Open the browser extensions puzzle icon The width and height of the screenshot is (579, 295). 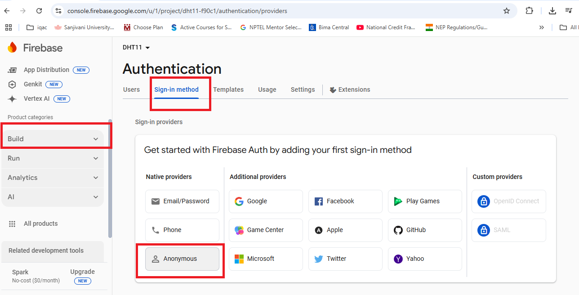point(530,11)
